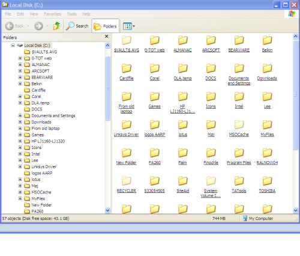Open the Tools menu
The width and height of the screenshot is (300, 256).
[x=71, y=14]
